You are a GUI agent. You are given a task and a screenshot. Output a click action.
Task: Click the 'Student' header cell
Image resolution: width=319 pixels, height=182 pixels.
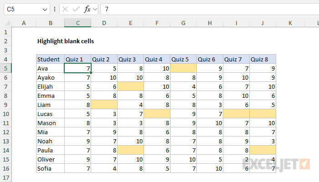tap(51, 59)
